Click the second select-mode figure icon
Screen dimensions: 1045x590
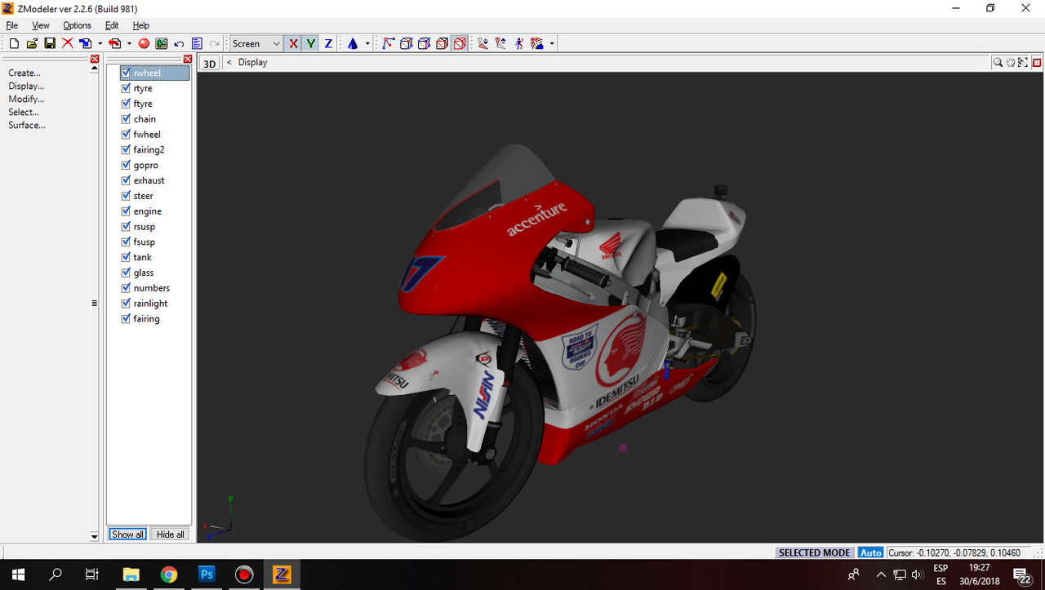pyautogui.click(x=500, y=43)
